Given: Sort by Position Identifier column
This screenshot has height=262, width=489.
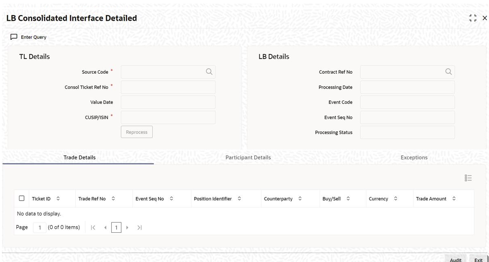Looking at the screenshot, I should tap(239, 199).
